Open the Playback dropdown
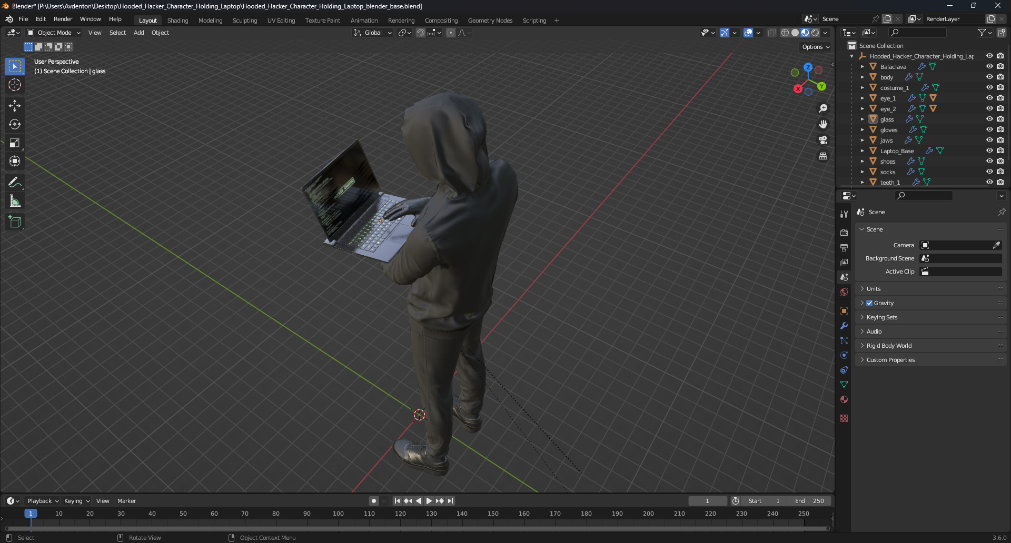Viewport: 1011px width, 543px height. (43, 501)
